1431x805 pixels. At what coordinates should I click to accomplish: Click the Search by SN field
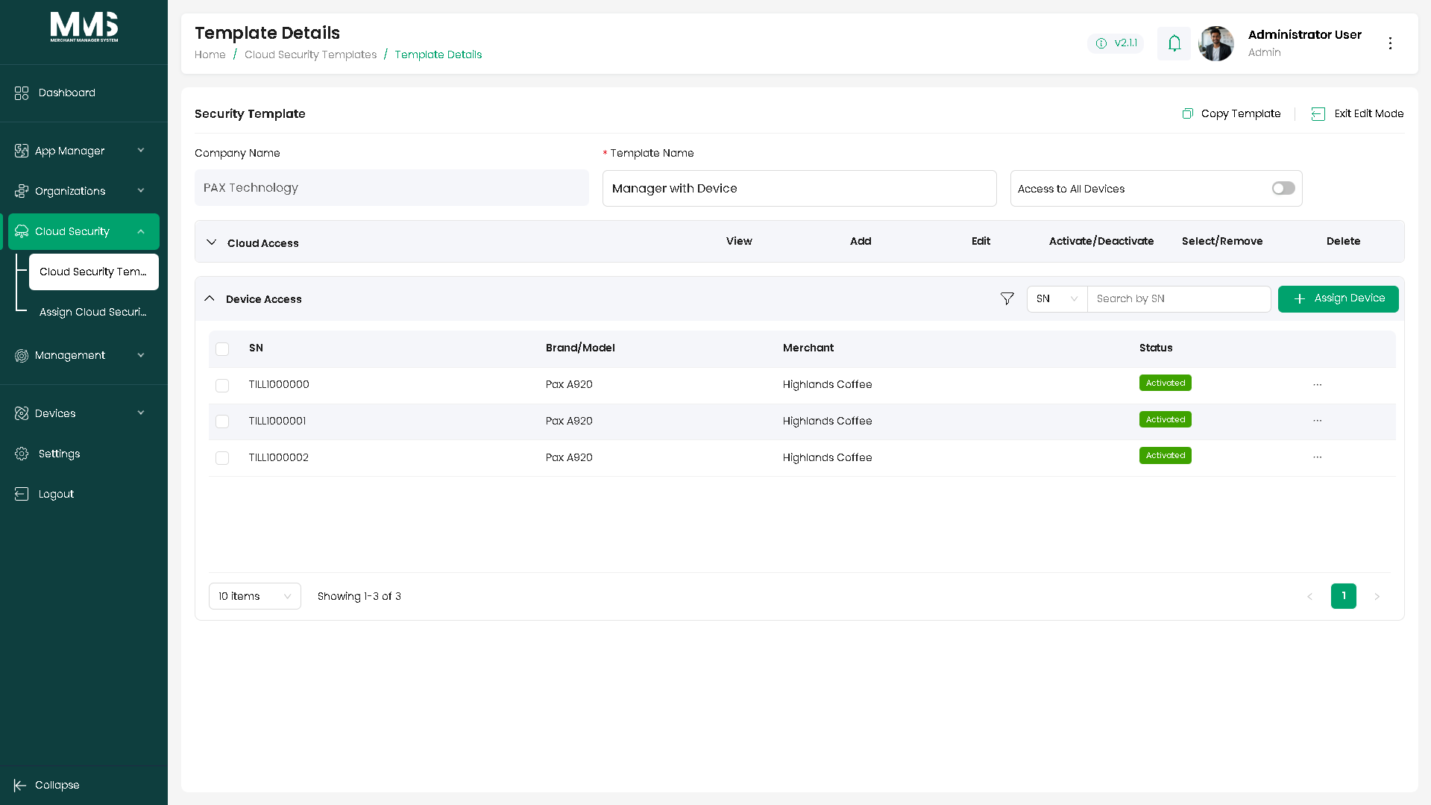pyautogui.click(x=1179, y=298)
